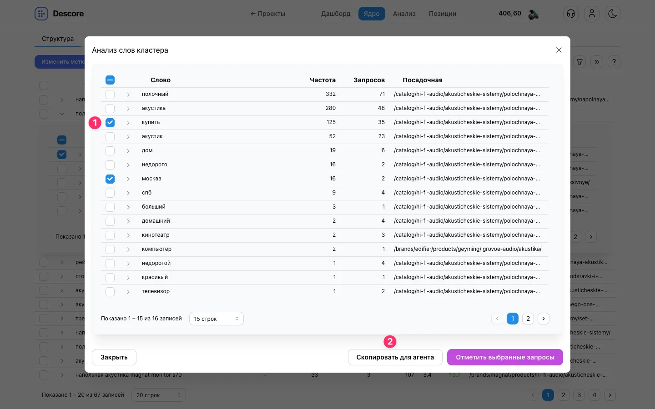Image resolution: width=655 pixels, height=409 pixels.
Task: Open the user profile icon
Action: pyautogui.click(x=592, y=14)
